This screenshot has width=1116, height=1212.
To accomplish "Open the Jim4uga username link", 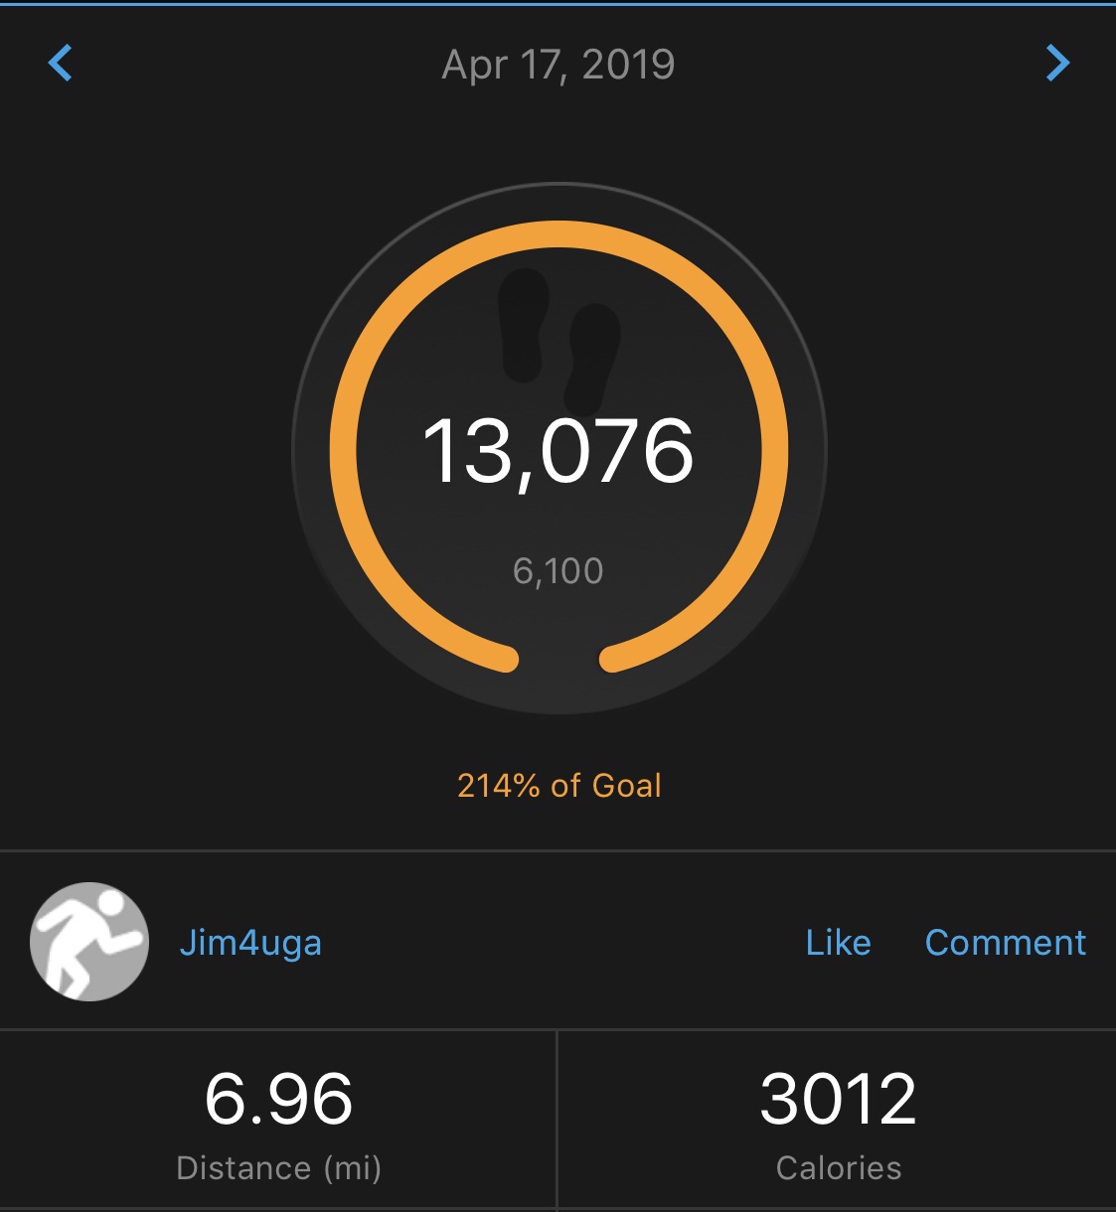I will pos(250,943).
